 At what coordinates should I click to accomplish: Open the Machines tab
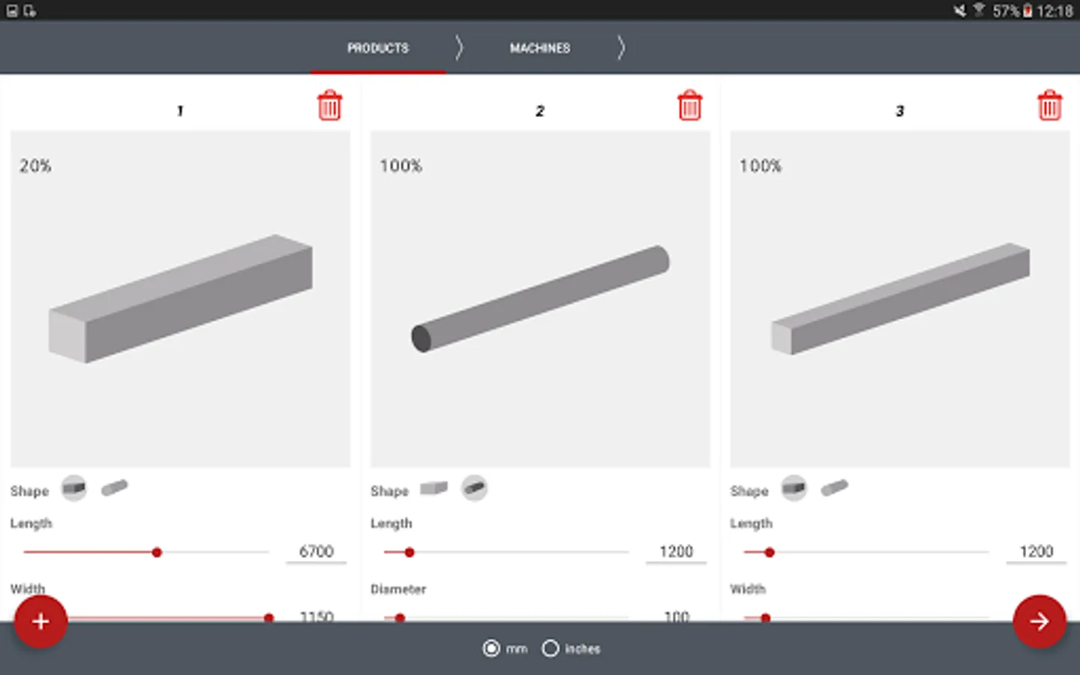point(540,48)
